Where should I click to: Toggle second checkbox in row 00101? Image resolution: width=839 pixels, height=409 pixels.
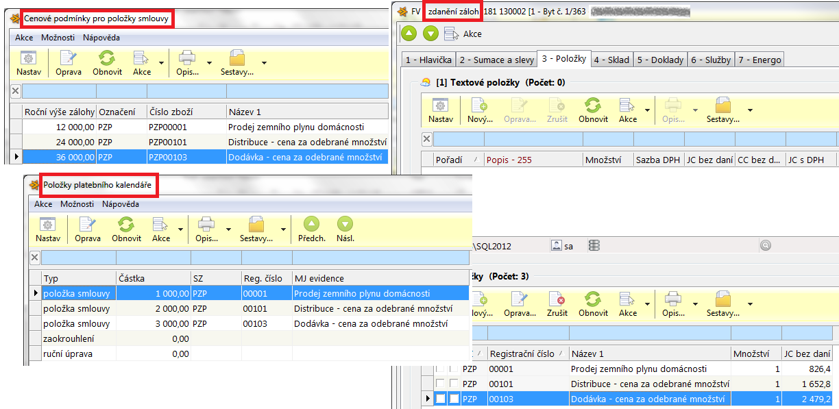(453, 384)
